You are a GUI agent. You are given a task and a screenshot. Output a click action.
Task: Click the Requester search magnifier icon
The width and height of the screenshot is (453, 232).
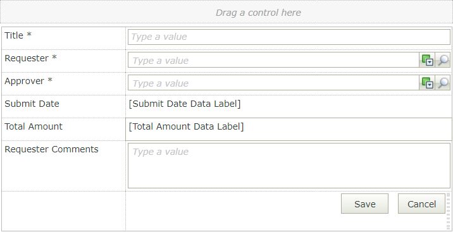coord(443,60)
